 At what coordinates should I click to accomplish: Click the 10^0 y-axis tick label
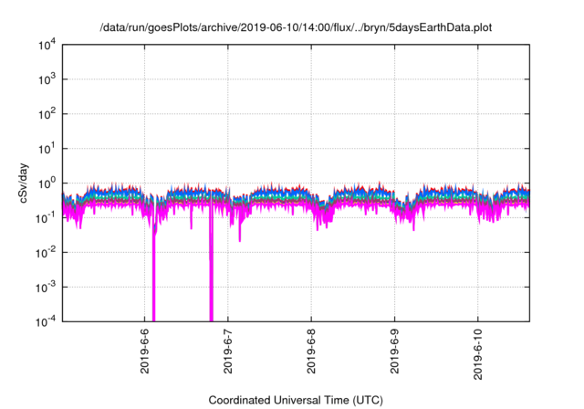47,184
